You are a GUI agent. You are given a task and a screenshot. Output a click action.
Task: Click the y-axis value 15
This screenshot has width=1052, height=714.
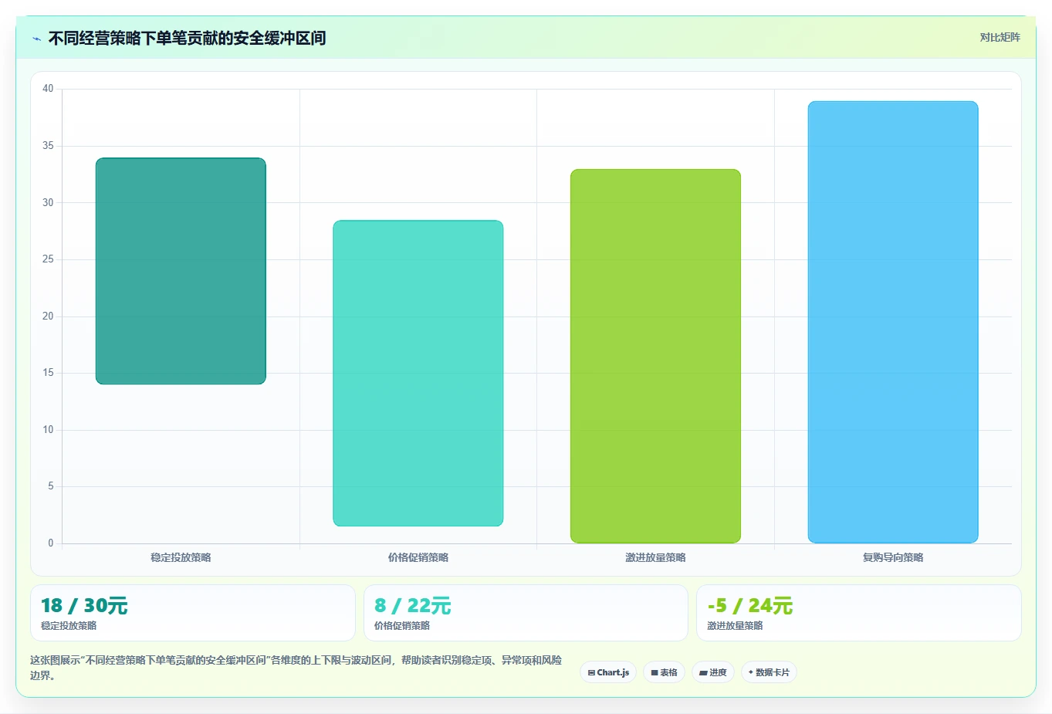(48, 373)
